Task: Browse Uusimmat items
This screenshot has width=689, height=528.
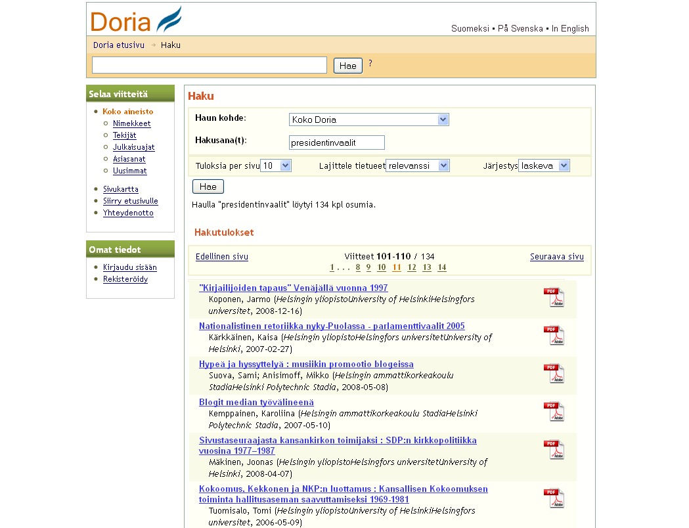Action: click(x=129, y=171)
